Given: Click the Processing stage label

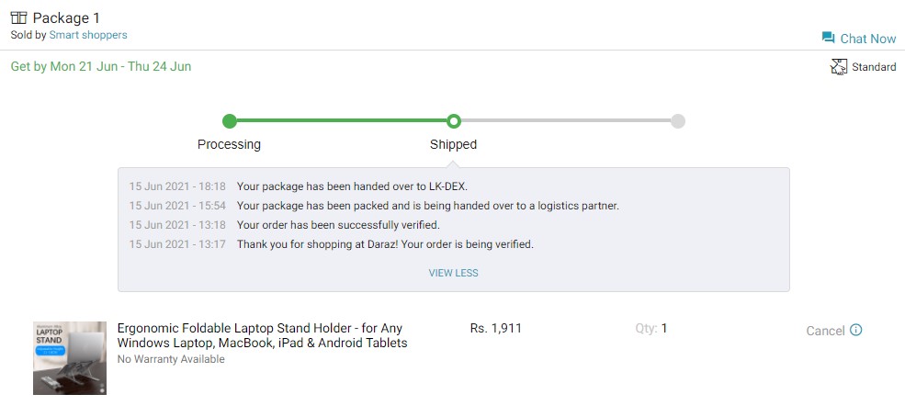Looking at the screenshot, I should click(229, 144).
